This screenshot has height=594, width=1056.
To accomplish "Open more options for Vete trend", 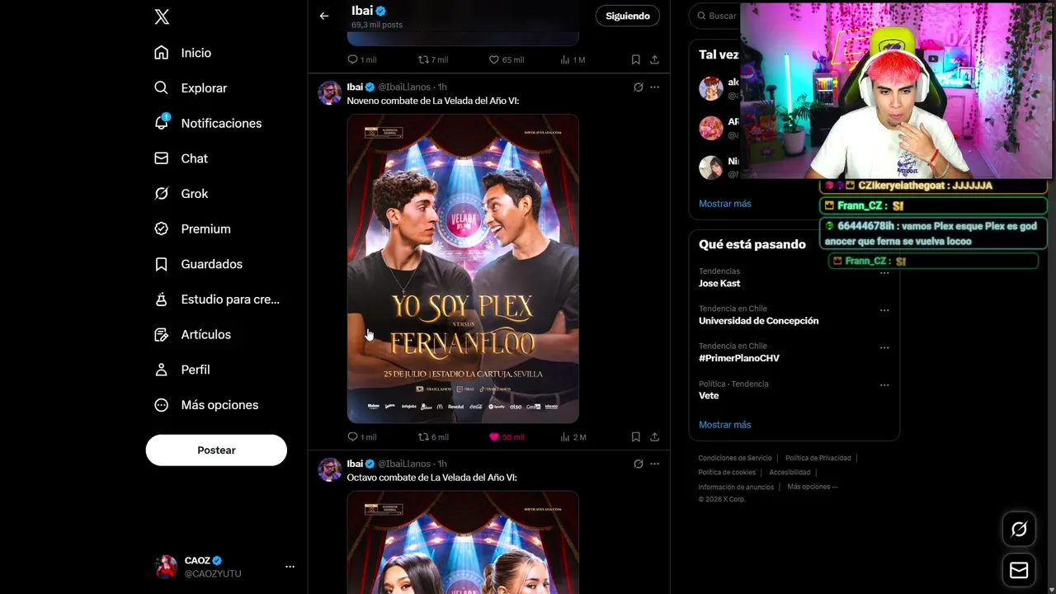I will click(884, 385).
